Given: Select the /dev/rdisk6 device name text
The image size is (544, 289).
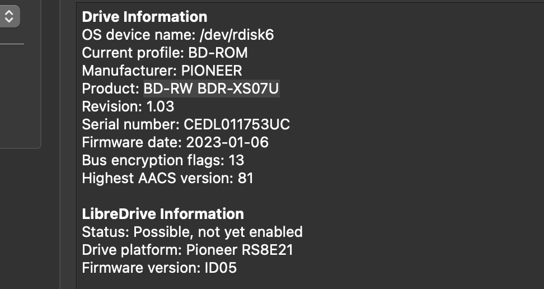Looking at the screenshot, I should [x=237, y=35].
